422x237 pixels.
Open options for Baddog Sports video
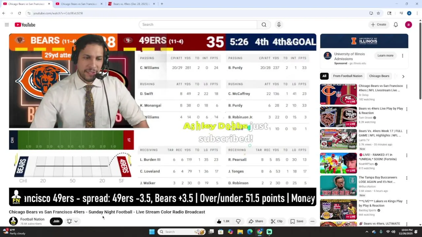point(407,202)
